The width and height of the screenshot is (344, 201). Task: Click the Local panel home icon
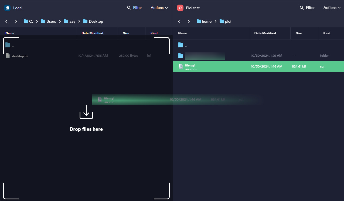tap(7, 8)
